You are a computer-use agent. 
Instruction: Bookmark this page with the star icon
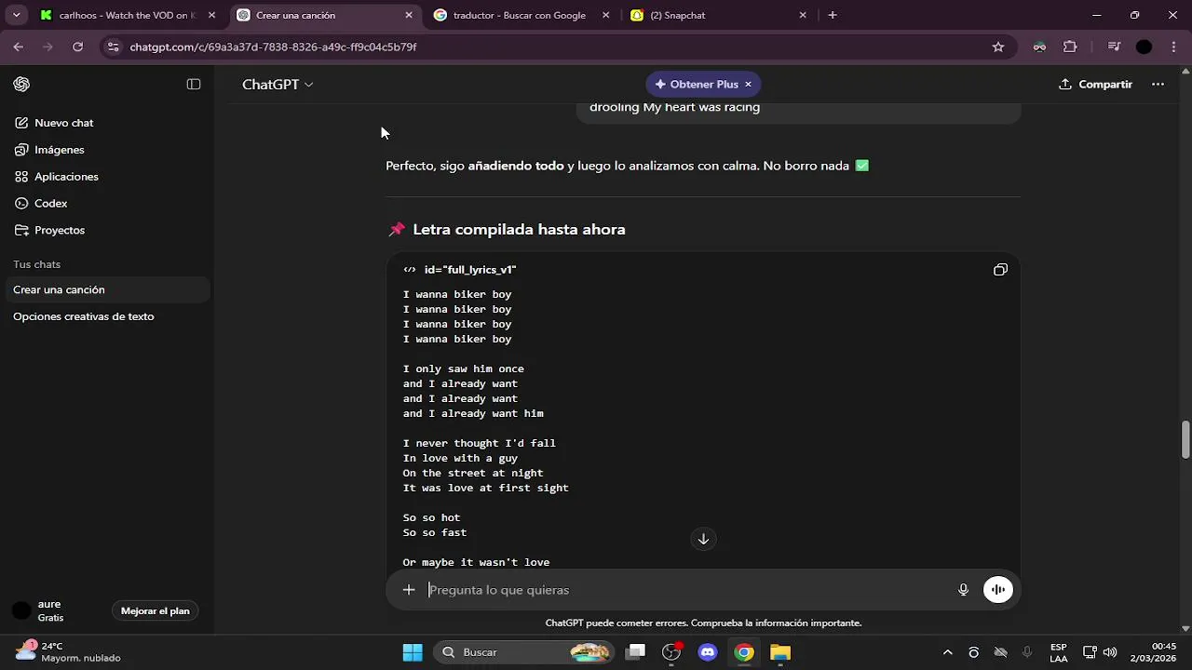pos(998,47)
